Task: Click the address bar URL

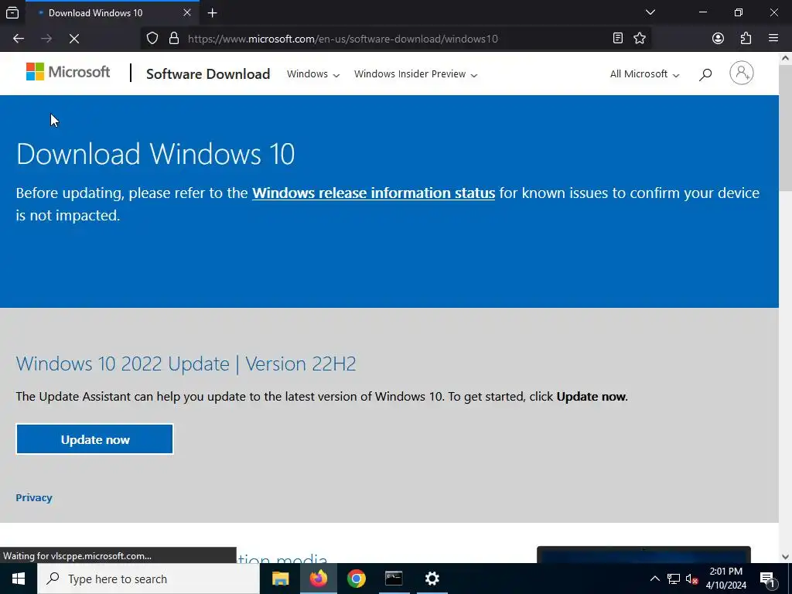Action: 343,39
